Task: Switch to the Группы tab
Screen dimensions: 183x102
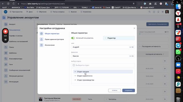Action: coord(59,24)
